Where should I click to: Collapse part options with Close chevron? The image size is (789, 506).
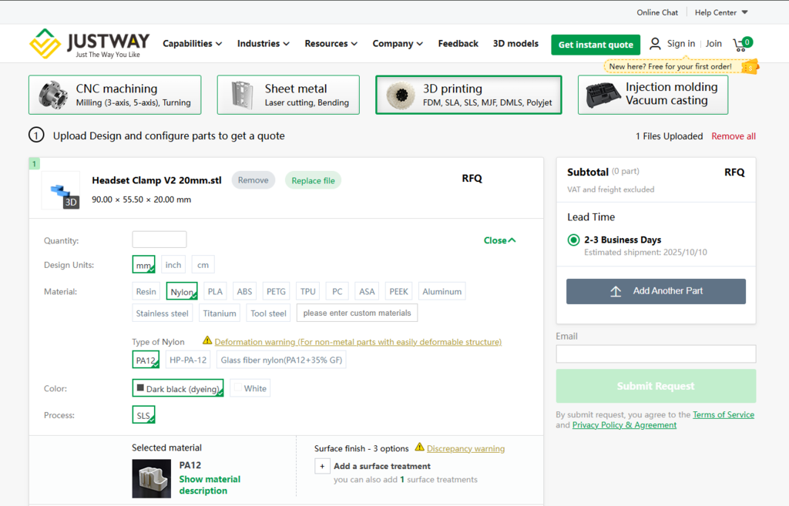(499, 240)
